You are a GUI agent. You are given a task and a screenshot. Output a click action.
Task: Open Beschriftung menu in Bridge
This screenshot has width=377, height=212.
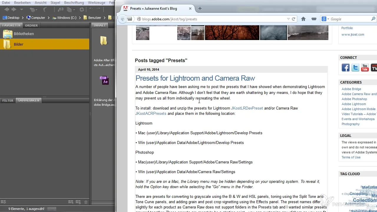point(74,3)
